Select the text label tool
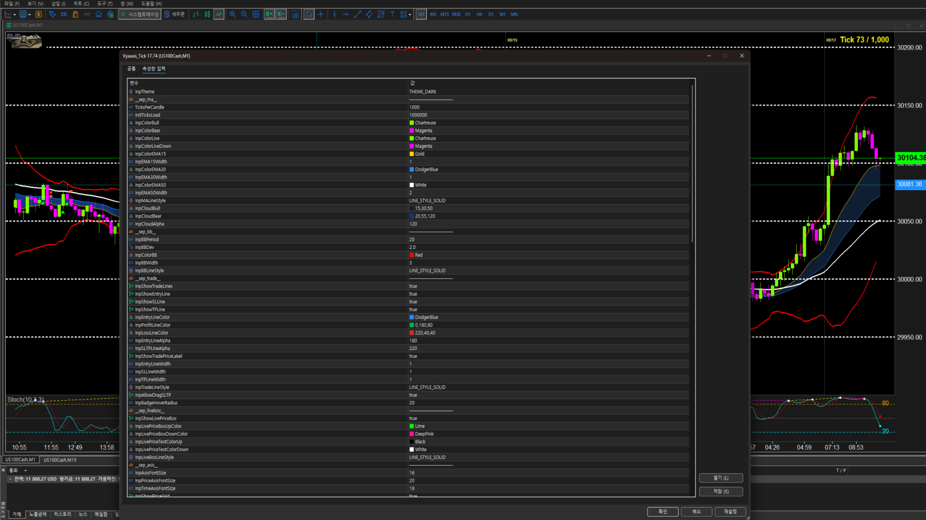Screen dimensions: 926x520 coord(392,14)
